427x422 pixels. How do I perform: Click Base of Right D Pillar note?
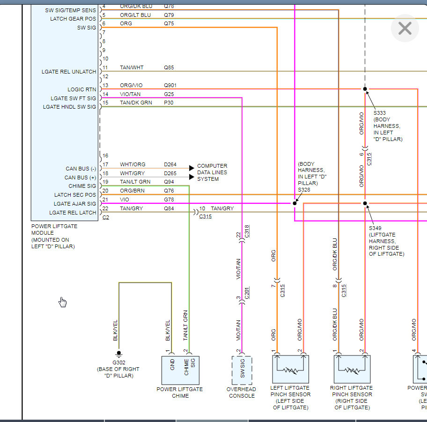(x=118, y=372)
